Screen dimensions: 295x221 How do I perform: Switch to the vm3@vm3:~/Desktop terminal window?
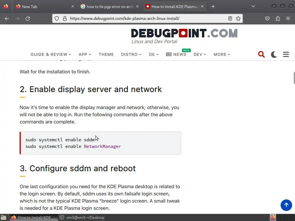82,218
